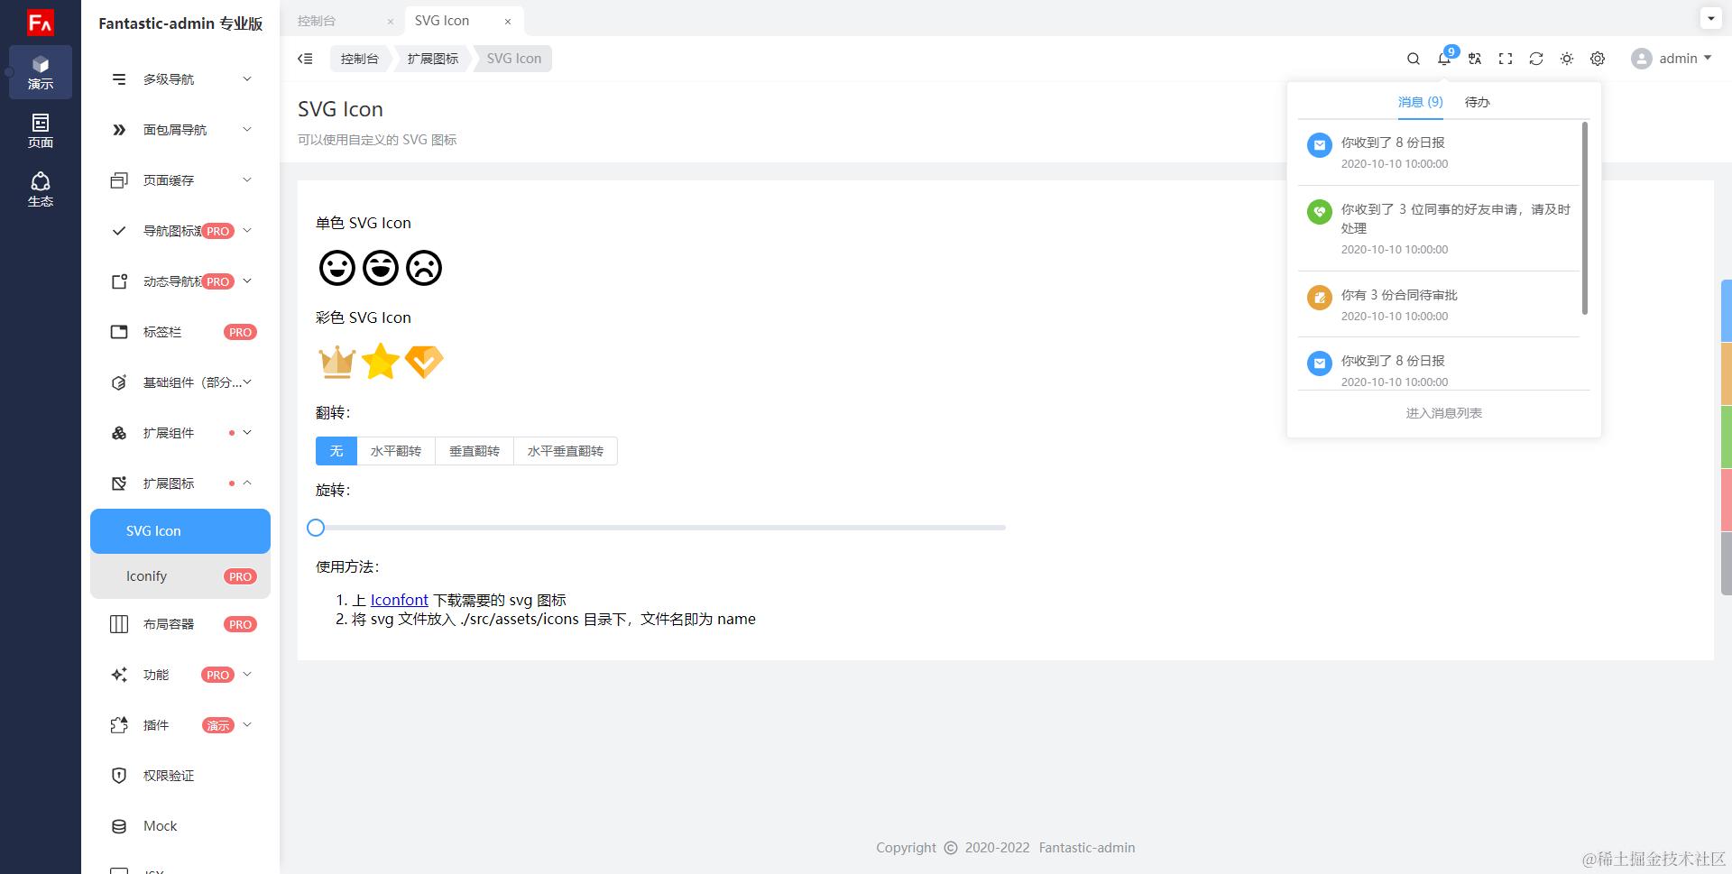Click the refresh page icon
The width and height of the screenshot is (1732, 874).
[1536, 59]
